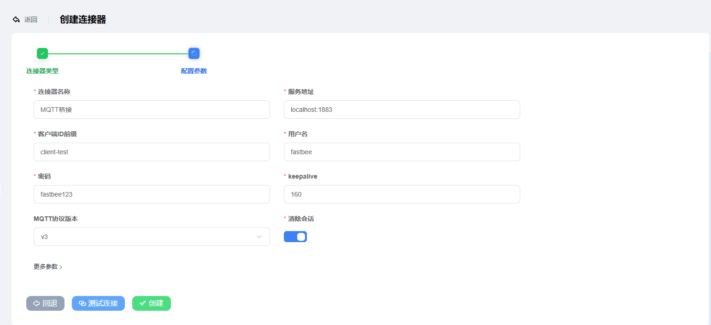Click the 密码 field label
The width and height of the screenshot is (711, 325).
[44, 176]
